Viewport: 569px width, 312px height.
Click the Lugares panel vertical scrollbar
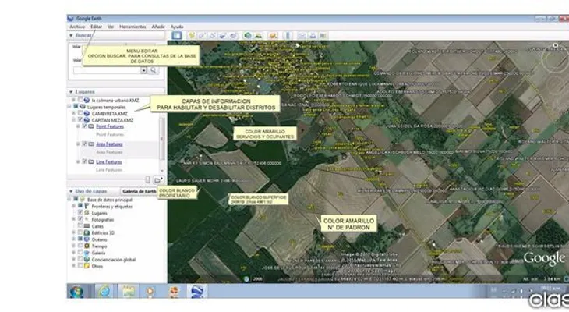tap(162, 138)
